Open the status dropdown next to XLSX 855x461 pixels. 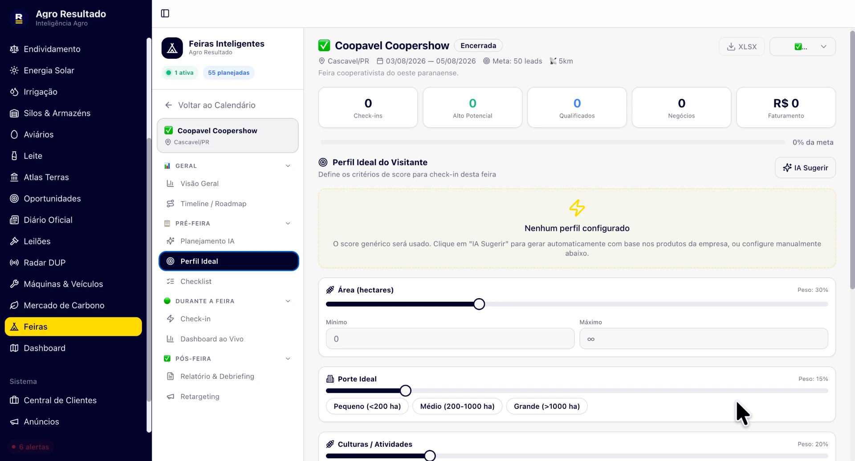pos(802,47)
